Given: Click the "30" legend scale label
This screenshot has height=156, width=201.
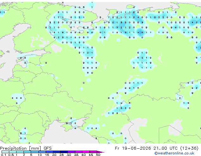Looking at the screenshot, I should (x=69, y=155).
